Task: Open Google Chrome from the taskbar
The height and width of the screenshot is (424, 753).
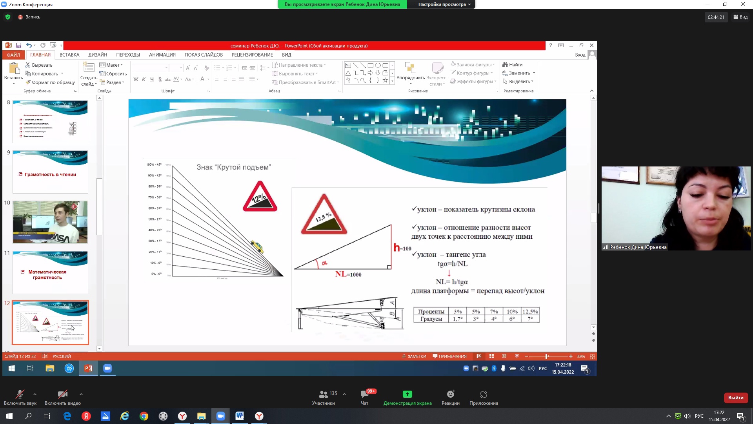Action: tap(144, 416)
